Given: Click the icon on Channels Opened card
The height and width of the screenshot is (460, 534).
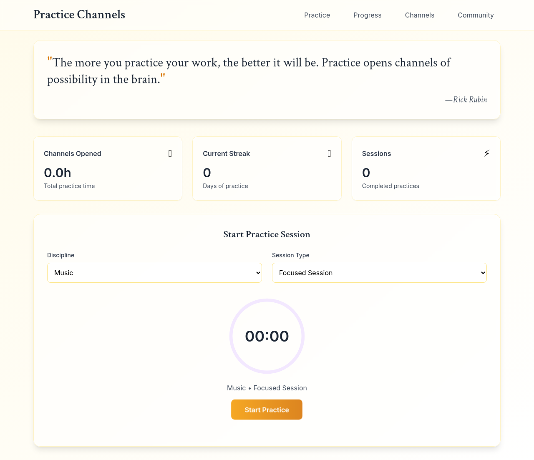Looking at the screenshot, I should [170, 153].
